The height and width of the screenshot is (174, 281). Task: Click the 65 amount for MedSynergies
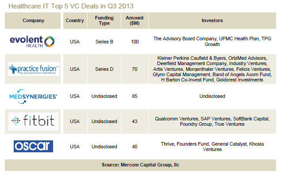pos(135,96)
